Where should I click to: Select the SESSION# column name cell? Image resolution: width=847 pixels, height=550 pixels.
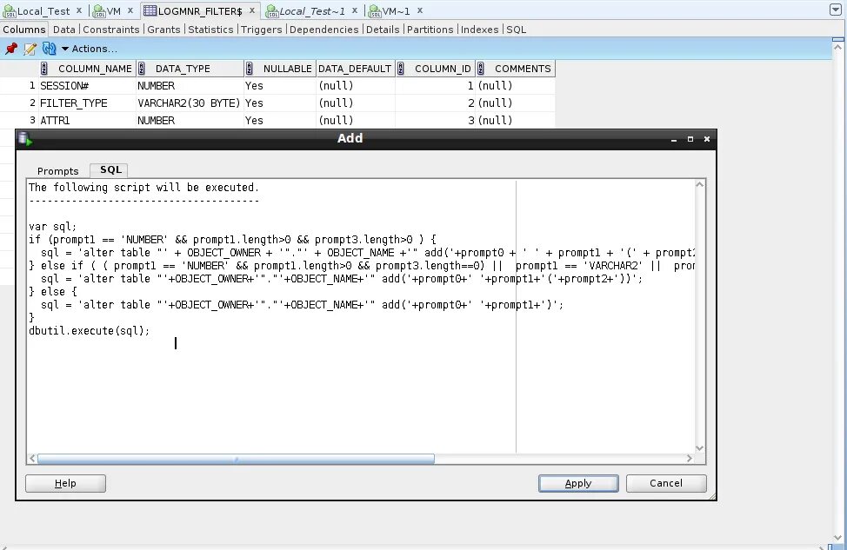point(87,86)
